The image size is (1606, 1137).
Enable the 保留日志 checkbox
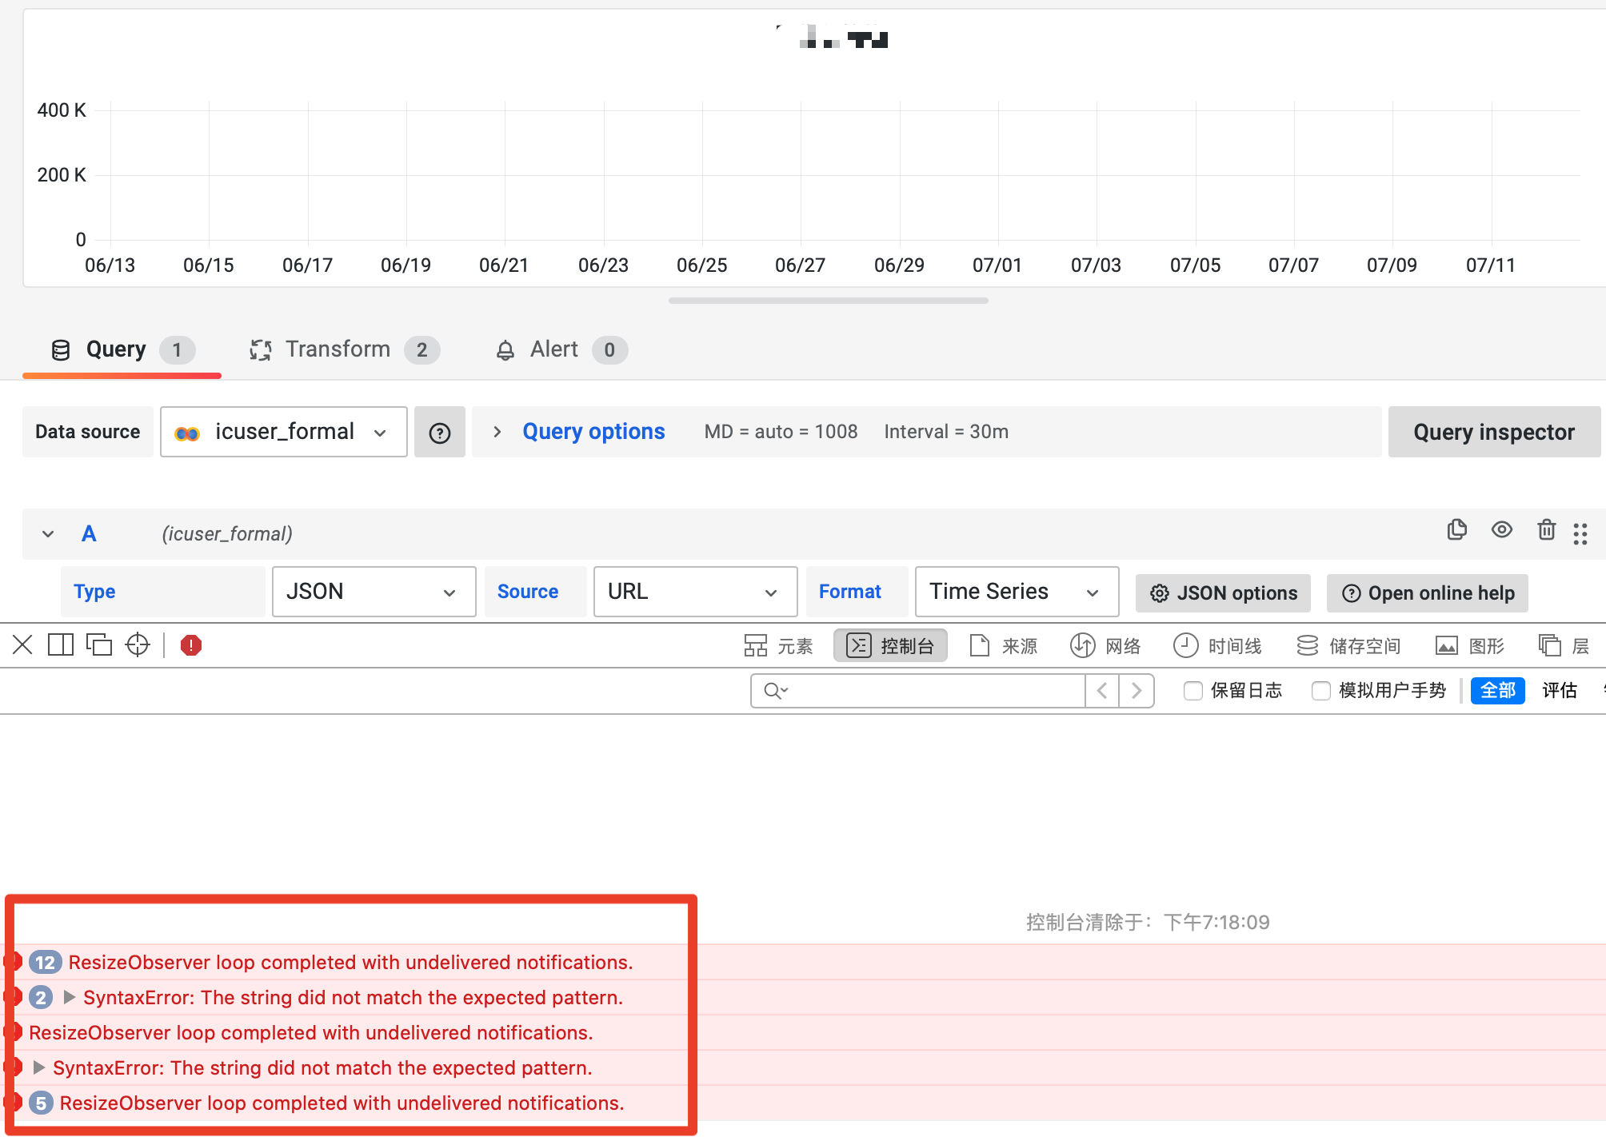(1193, 690)
